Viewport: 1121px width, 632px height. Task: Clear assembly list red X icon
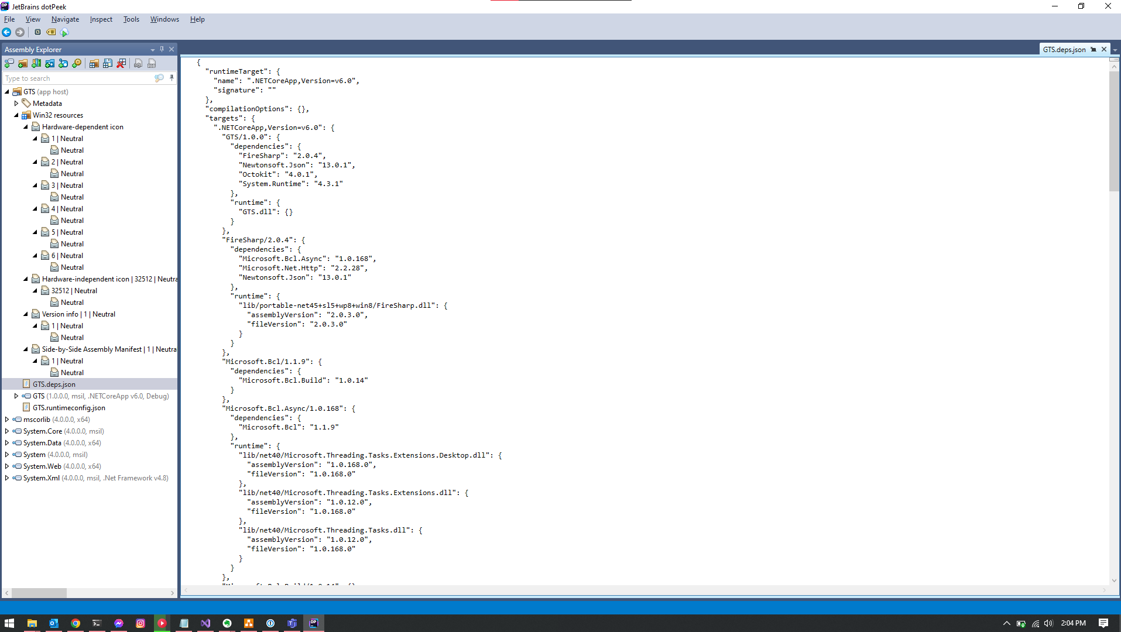(x=121, y=63)
